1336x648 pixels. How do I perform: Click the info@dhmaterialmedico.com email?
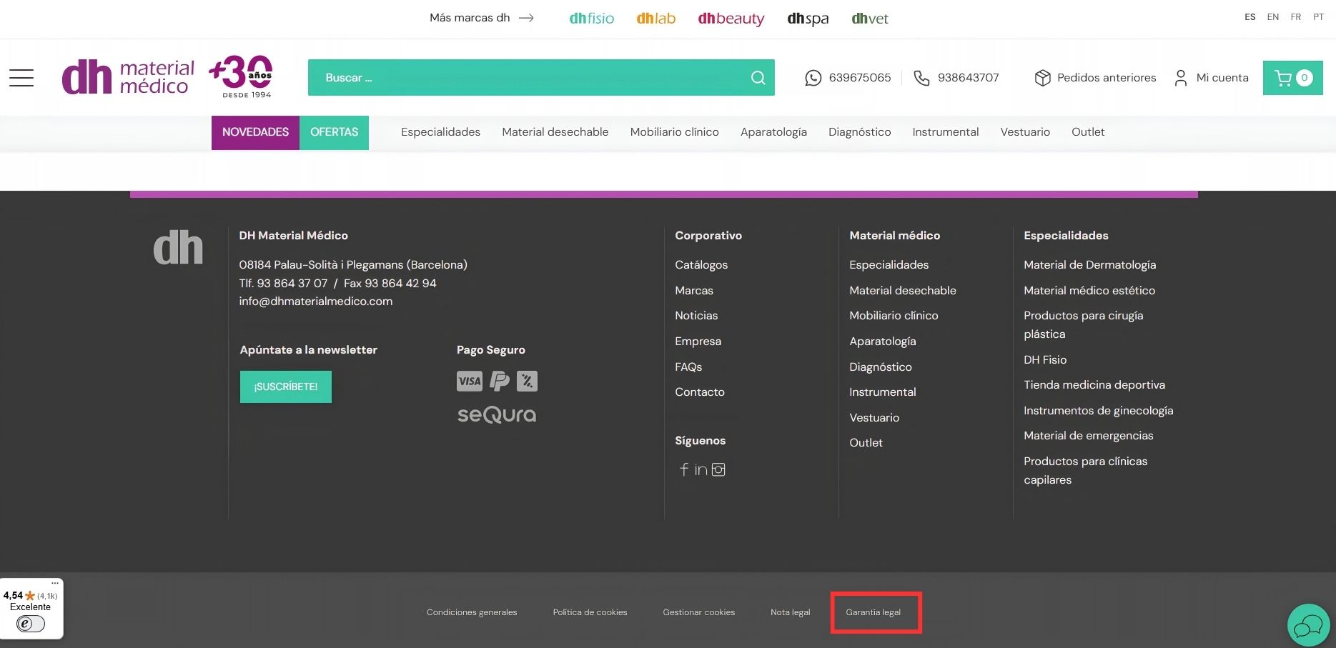pyautogui.click(x=316, y=301)
